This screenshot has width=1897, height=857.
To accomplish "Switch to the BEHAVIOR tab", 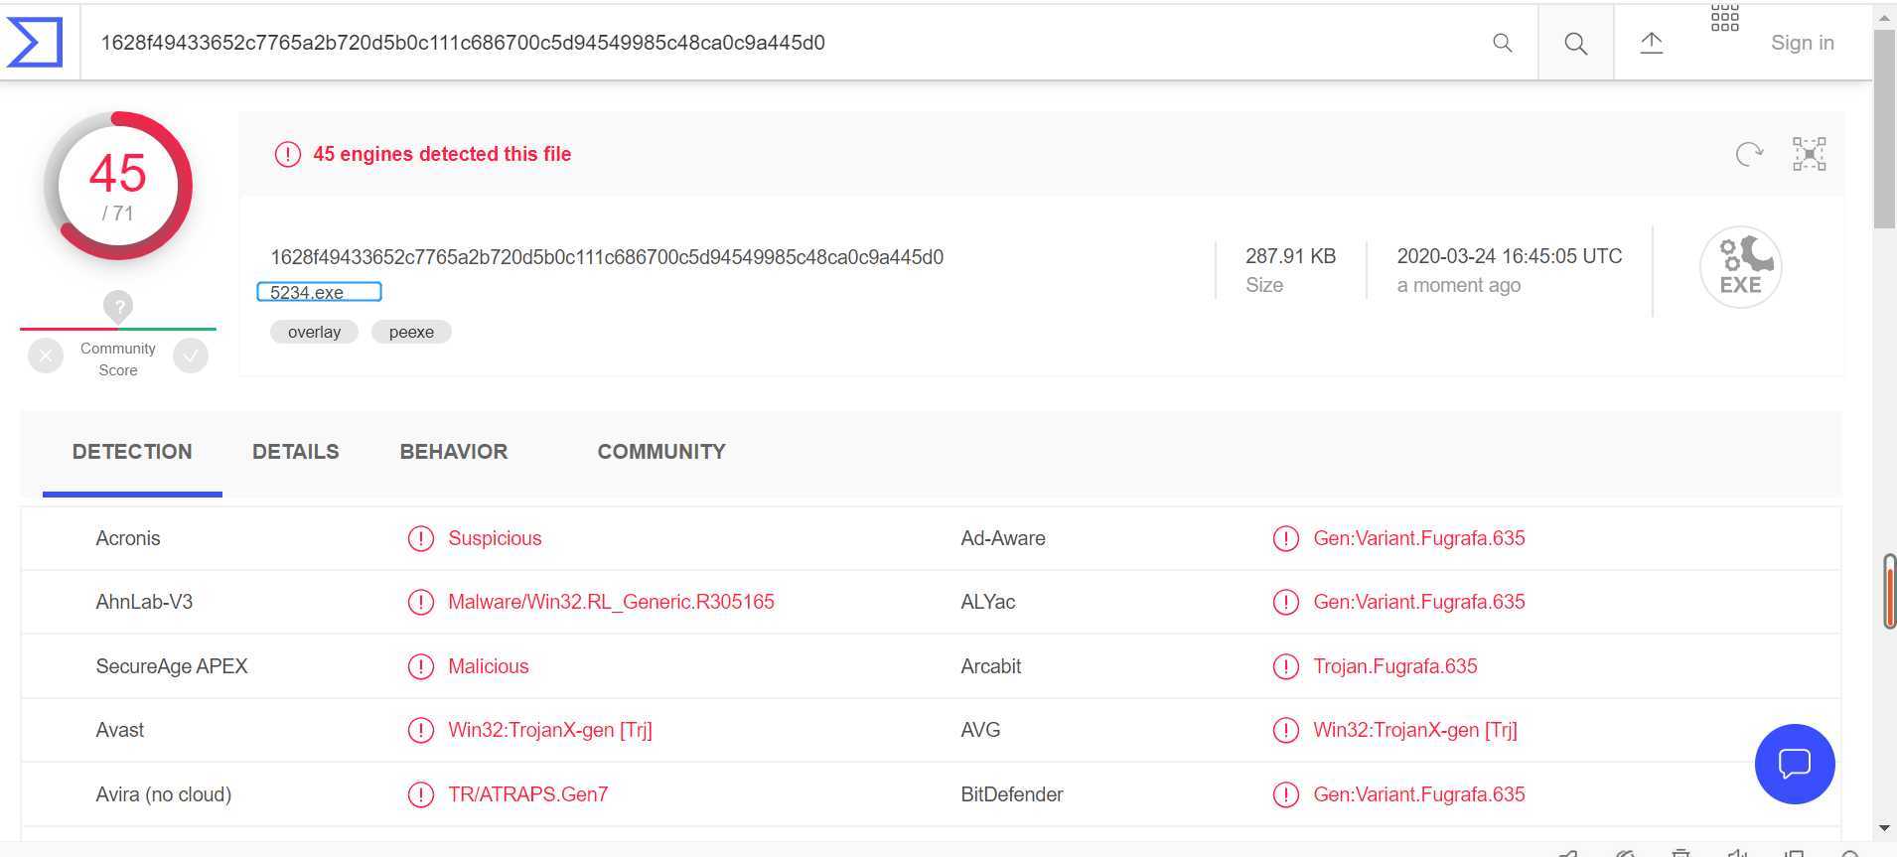I will [x=454, y=452].
